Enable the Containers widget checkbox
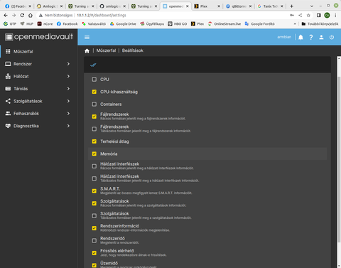Image resolution: width=341 pixels, height=268 pixels. tap(94, 104)
